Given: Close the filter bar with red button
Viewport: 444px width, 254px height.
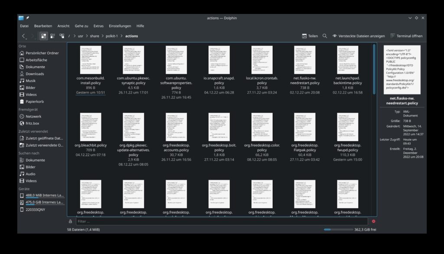Looking at the screenshot, I should click(x=373, y=221).
